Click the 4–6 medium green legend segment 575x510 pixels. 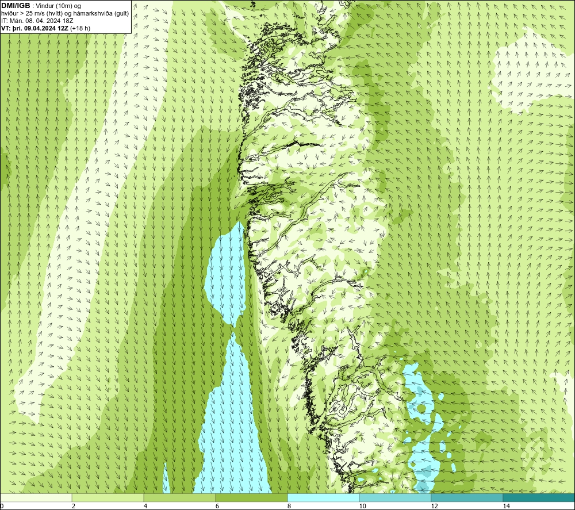point(179,497)
